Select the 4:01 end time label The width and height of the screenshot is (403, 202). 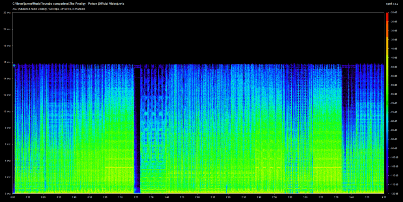pyautogui.click(x=384, y=197)
